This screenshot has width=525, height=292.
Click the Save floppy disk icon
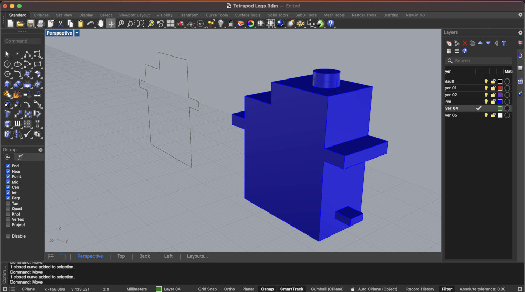[x=30, y=24]
